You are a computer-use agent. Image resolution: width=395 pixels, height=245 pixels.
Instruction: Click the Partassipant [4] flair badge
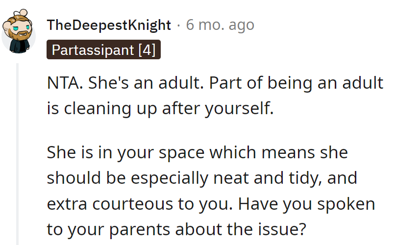104,49
